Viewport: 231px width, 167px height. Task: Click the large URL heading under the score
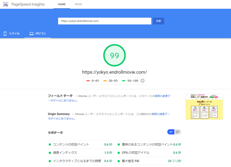115,72
